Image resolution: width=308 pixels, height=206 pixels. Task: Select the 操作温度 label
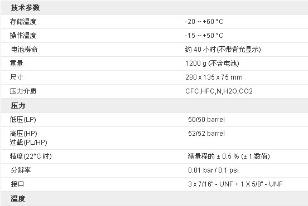[23, 36]
